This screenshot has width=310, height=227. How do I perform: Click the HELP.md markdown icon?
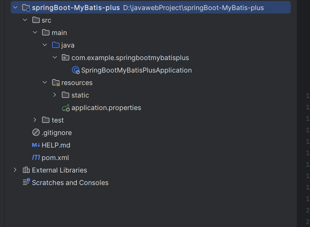36,145
